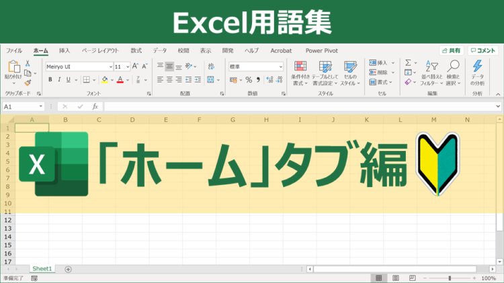504x283 pixels.
Task: Click the Borders icon
Action: pyautogui.click(x=87, y=80)
